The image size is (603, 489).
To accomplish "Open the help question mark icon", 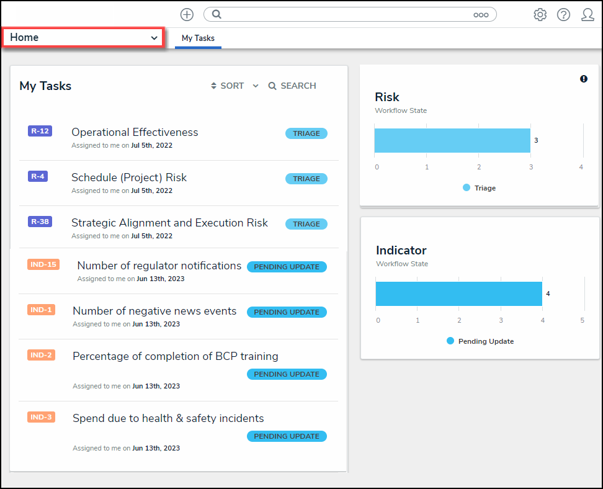I will [563, 14].
